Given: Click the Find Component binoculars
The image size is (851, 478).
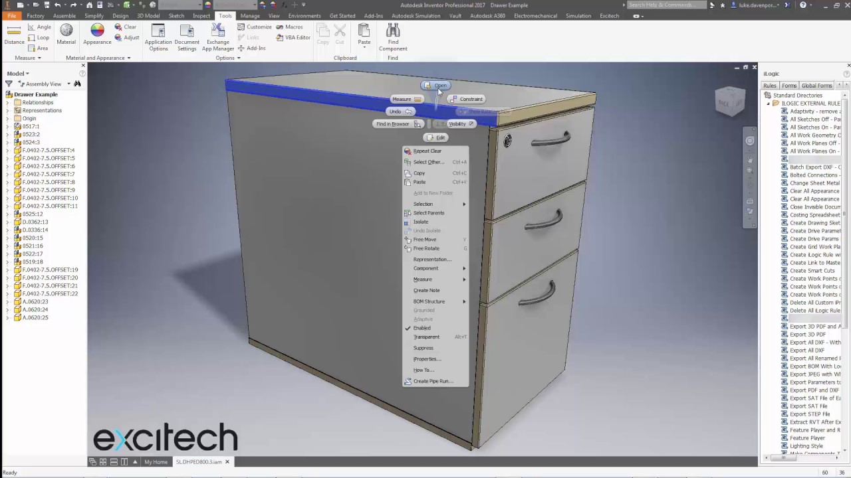Looking at the screenshot, I should [x=393, y=37].
